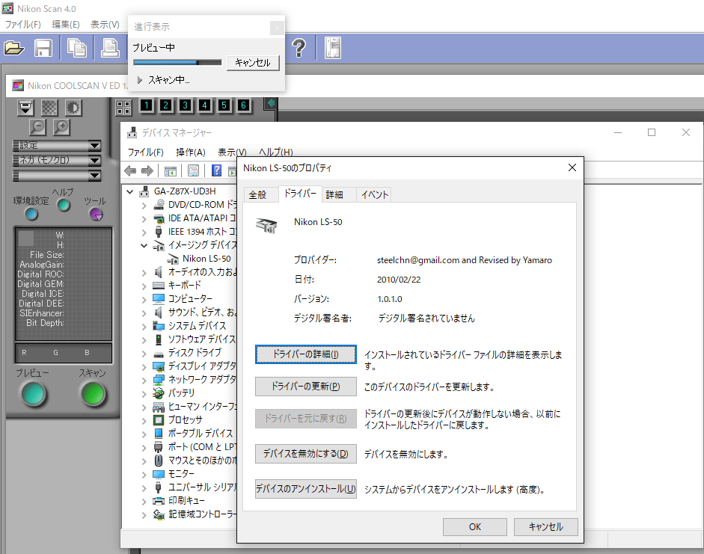704x554 pixels.
Task: Select film frame 6
Action: 243,105
